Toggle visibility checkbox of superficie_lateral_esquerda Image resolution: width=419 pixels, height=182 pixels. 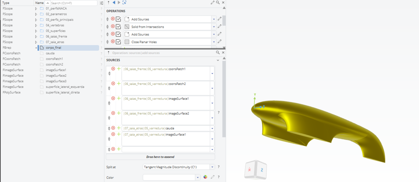[42, 87]
